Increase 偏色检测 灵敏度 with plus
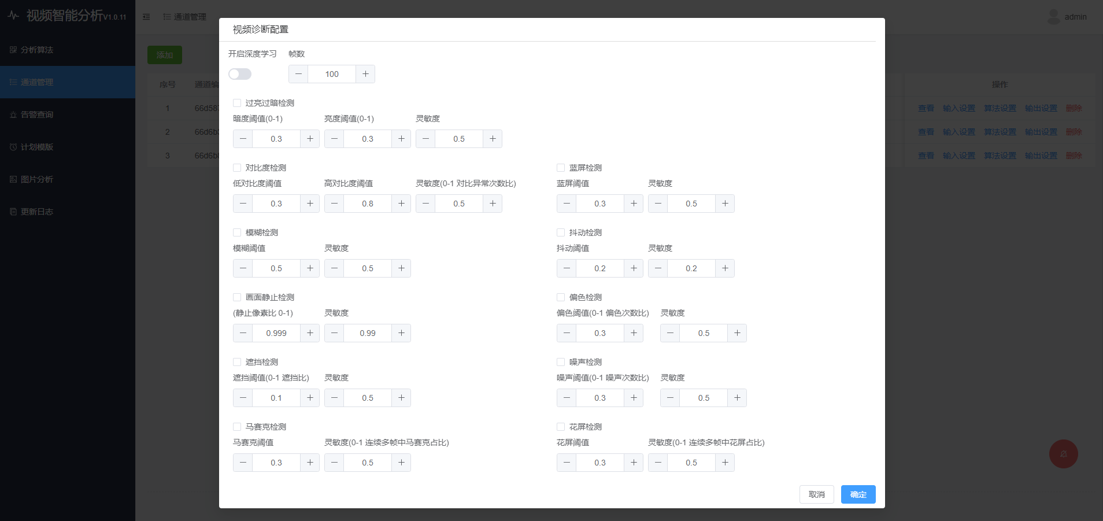 737,333
